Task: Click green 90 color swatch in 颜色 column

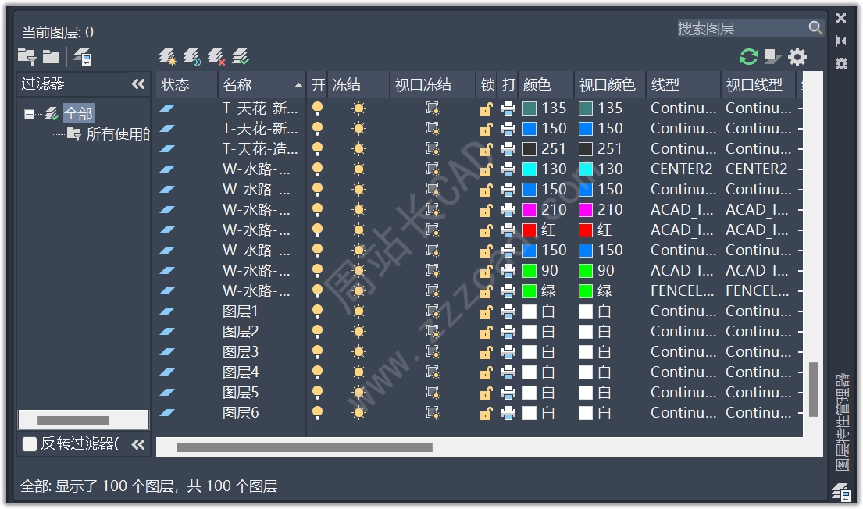Action: (x=530, y=271)
